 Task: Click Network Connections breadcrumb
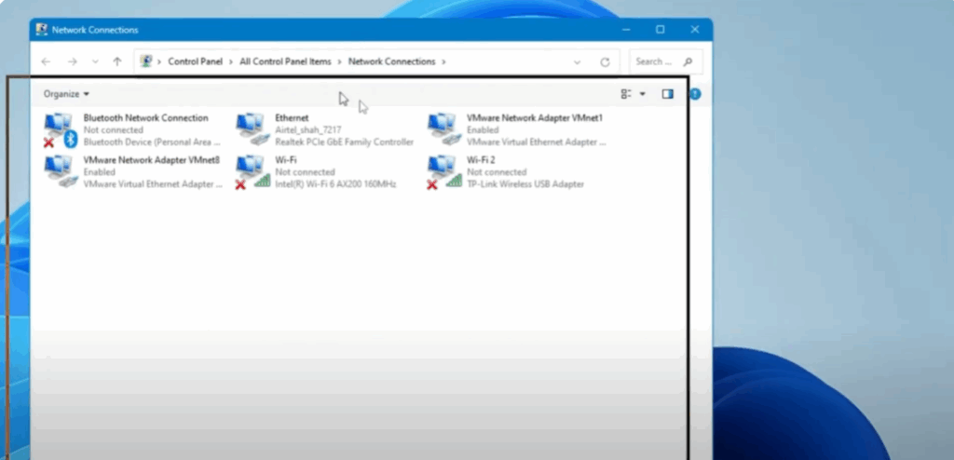pos(392,61)
